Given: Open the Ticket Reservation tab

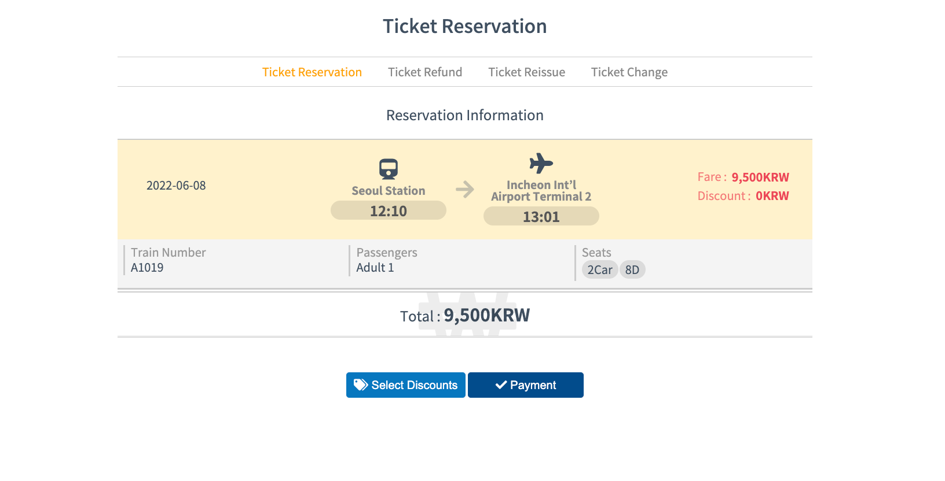Looking at the screenshot, I should pyautogui.click(x=312, y=72).
